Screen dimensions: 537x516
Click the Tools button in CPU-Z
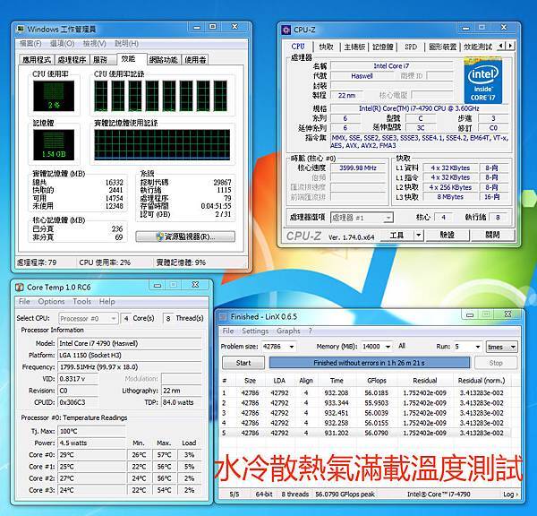[397, 236]
